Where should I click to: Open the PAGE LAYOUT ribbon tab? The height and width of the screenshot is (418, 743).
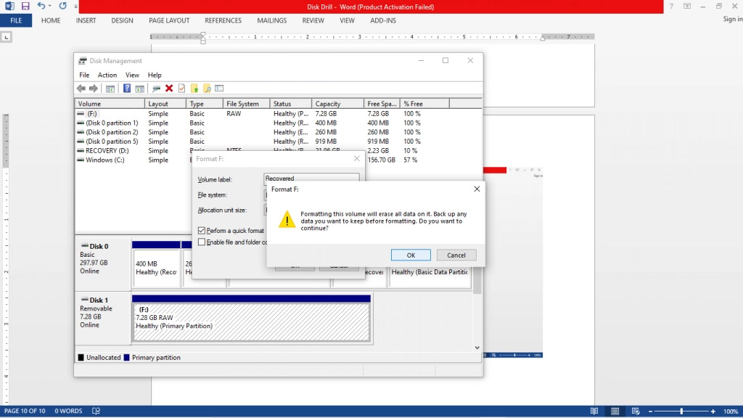[x=169, y=20]
